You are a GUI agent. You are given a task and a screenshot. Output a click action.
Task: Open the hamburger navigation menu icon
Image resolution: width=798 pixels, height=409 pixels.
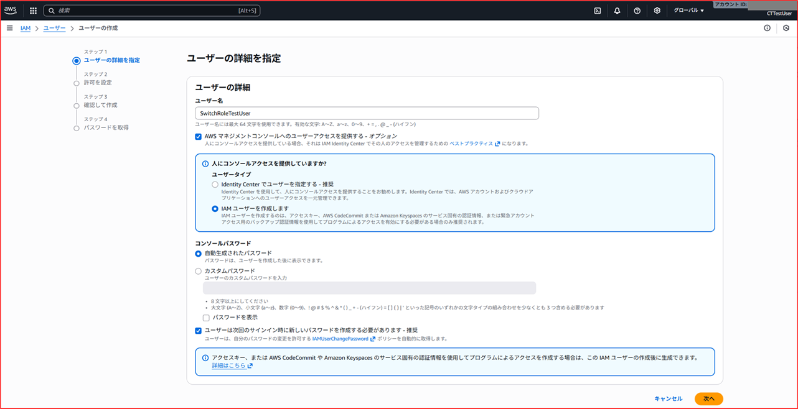tap(9, 27)
